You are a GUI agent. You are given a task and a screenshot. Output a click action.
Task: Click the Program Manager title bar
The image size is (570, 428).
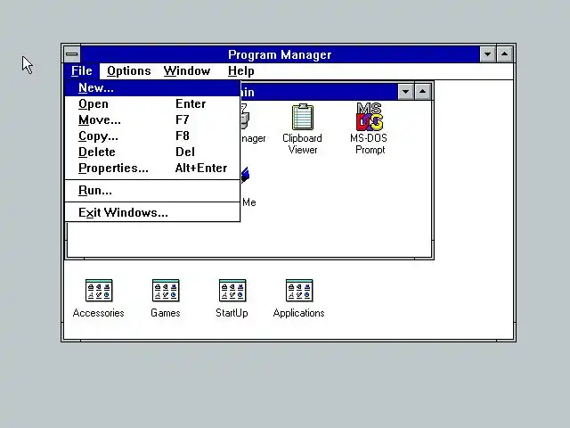tap(280, 54)
